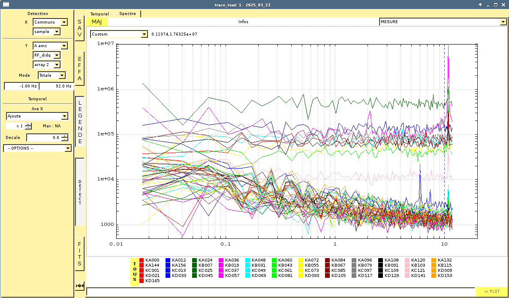Expand the Mode Totale dropdown
Screen dimensions: 509x298
52,75
